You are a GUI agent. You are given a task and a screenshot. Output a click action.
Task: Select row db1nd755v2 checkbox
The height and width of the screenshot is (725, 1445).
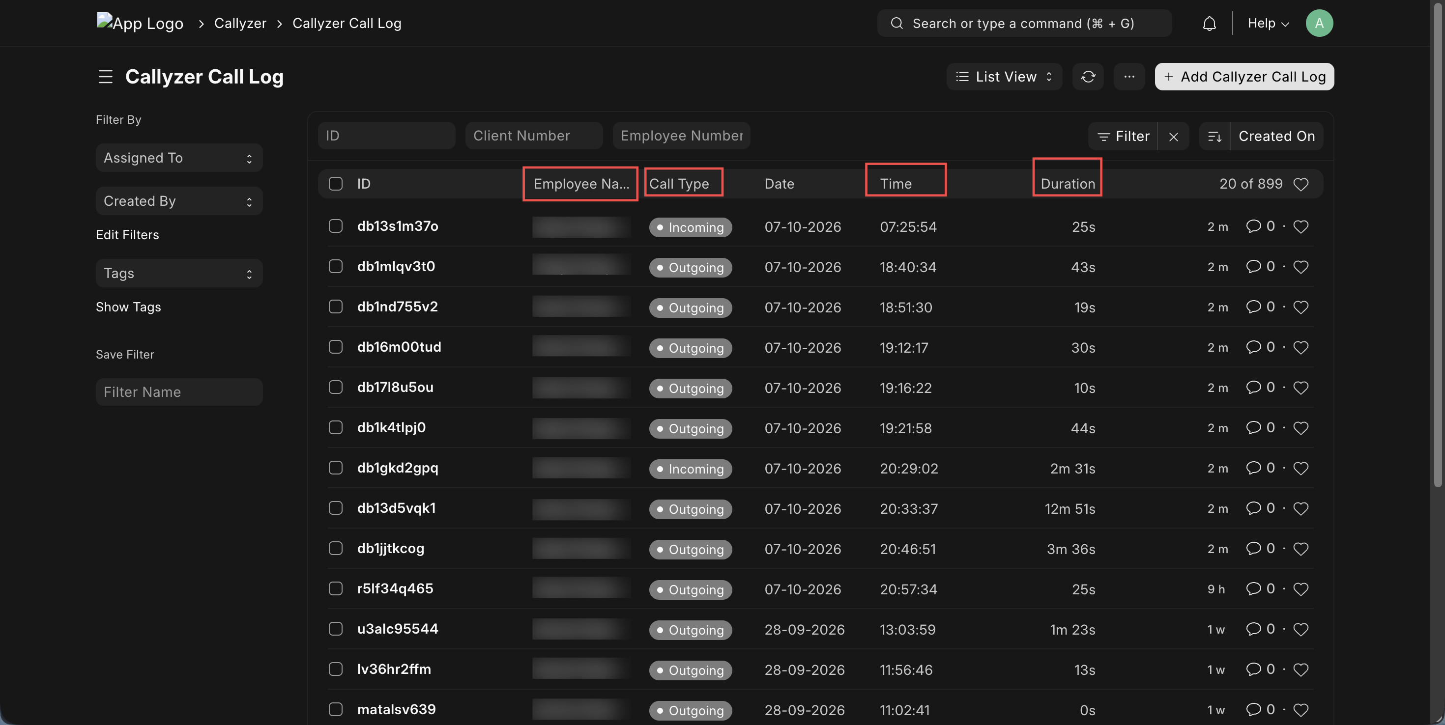tap(335, 307)
